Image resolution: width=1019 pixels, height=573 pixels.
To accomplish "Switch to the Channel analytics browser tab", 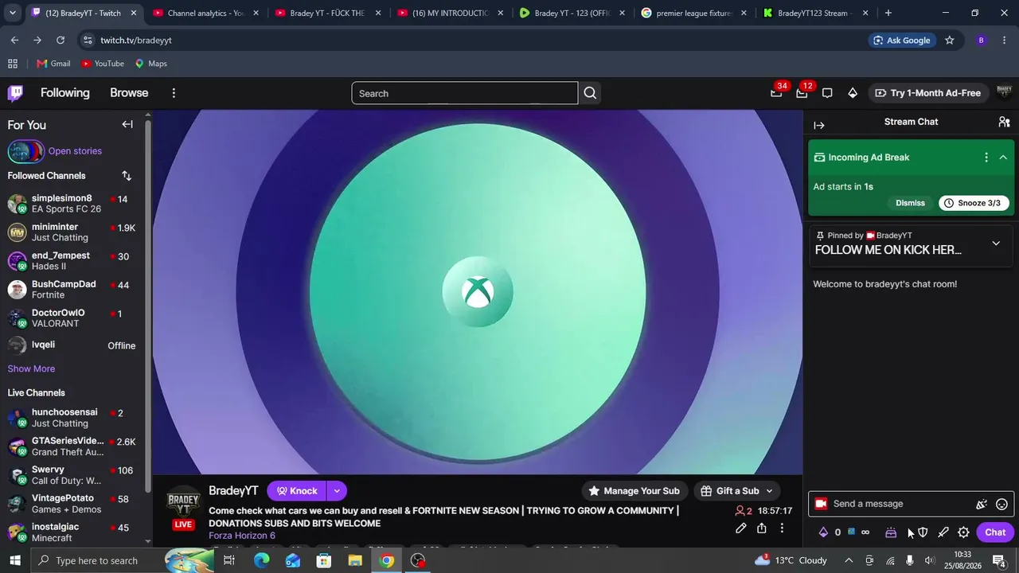I will (205, 13).
